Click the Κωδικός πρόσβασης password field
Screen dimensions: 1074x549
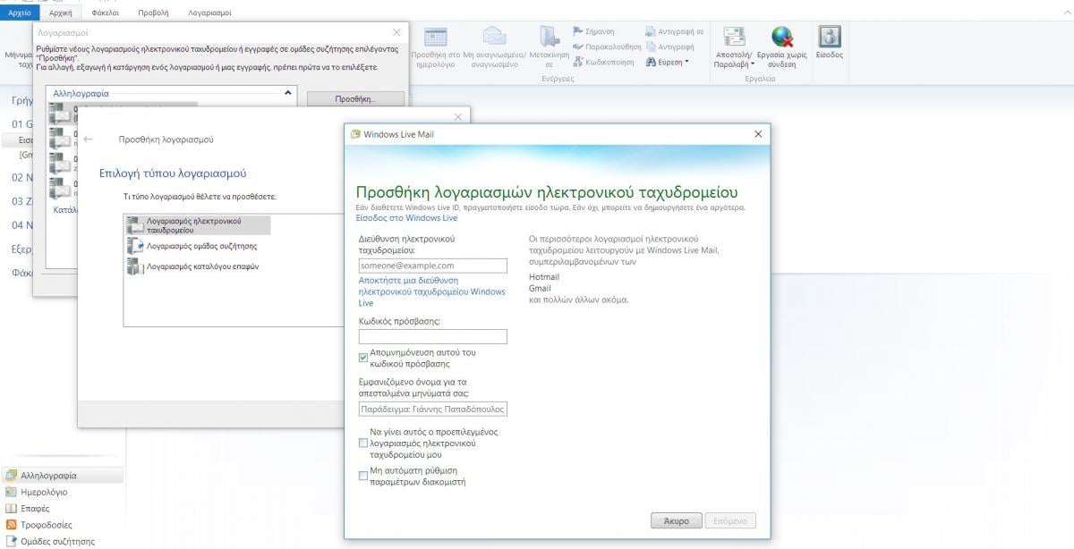pyautogui.click(x=432, y=336)
